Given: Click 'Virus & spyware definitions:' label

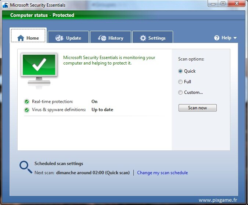Looking at the screenshot, I should 59,110.
